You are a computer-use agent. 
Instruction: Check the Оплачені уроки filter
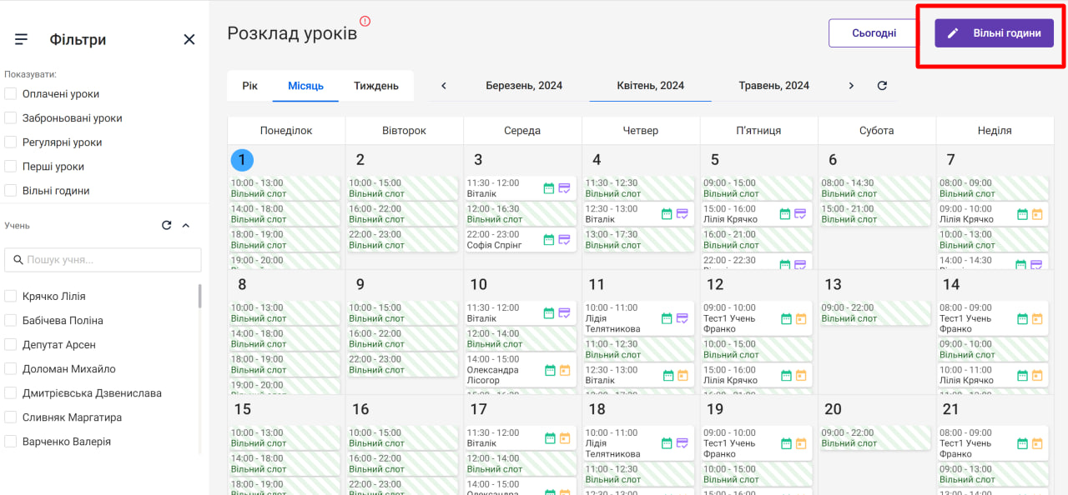coord(11,94)
